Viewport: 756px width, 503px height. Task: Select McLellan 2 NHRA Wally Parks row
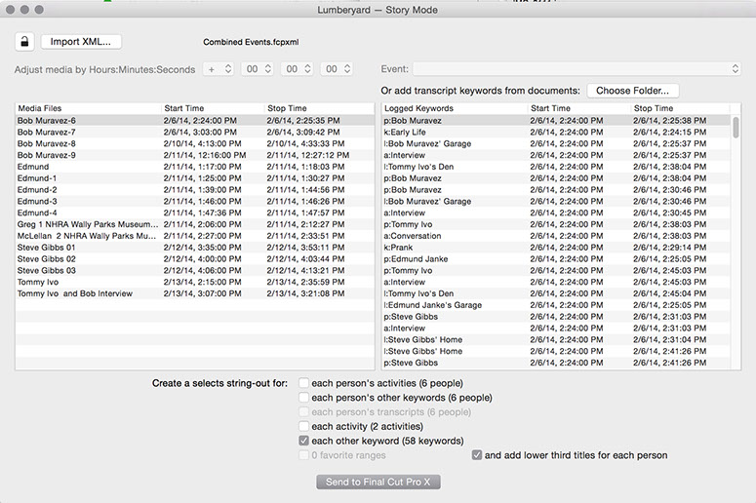195,236
